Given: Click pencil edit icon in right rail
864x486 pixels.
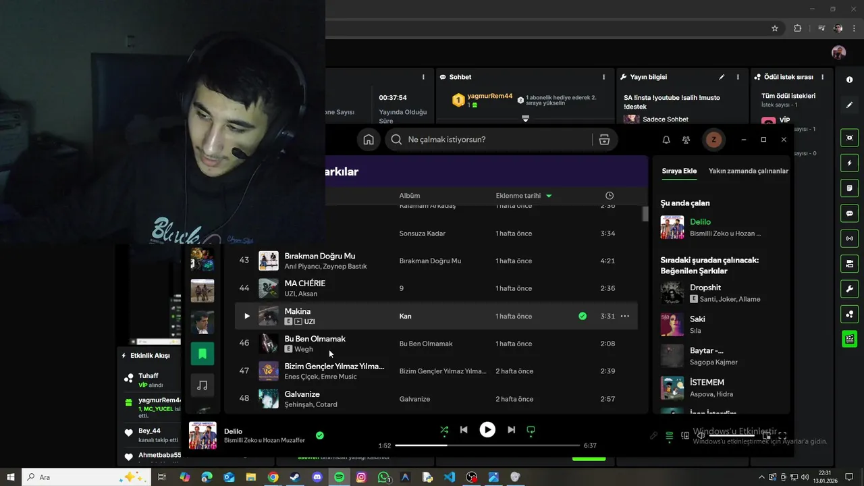Looking at the screenshot, I should (x=849, y=105).
